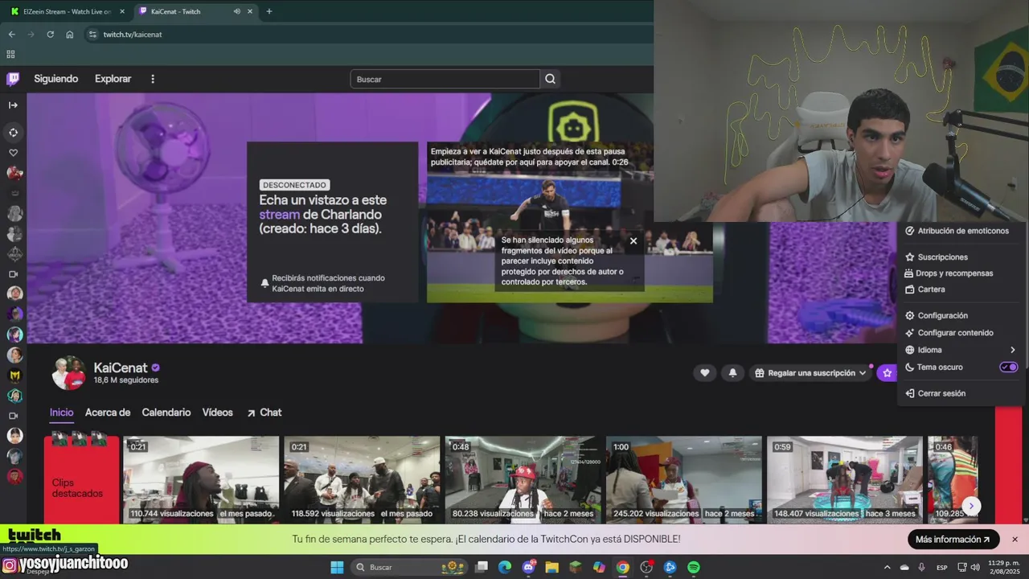Reload the page with refresh icon

[x=50, y=35]
